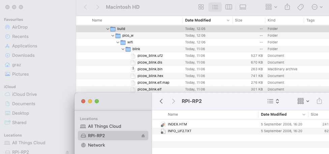
Task: Click the INFO_UF2.TXT file icon
Action: coord(163,131)
